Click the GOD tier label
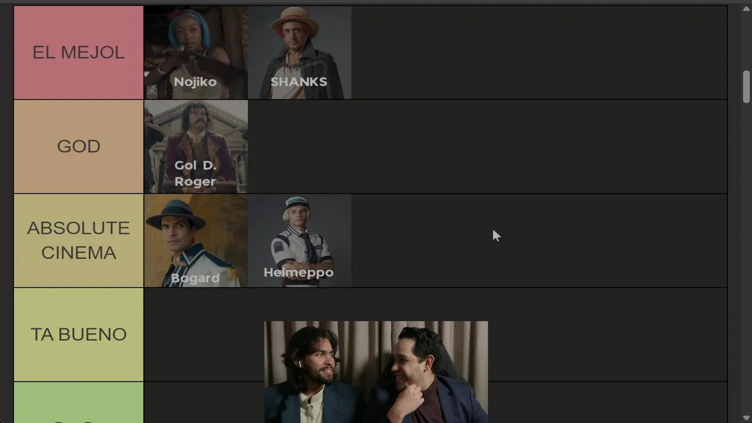The image size is (752, 423). tap(79, 146)
